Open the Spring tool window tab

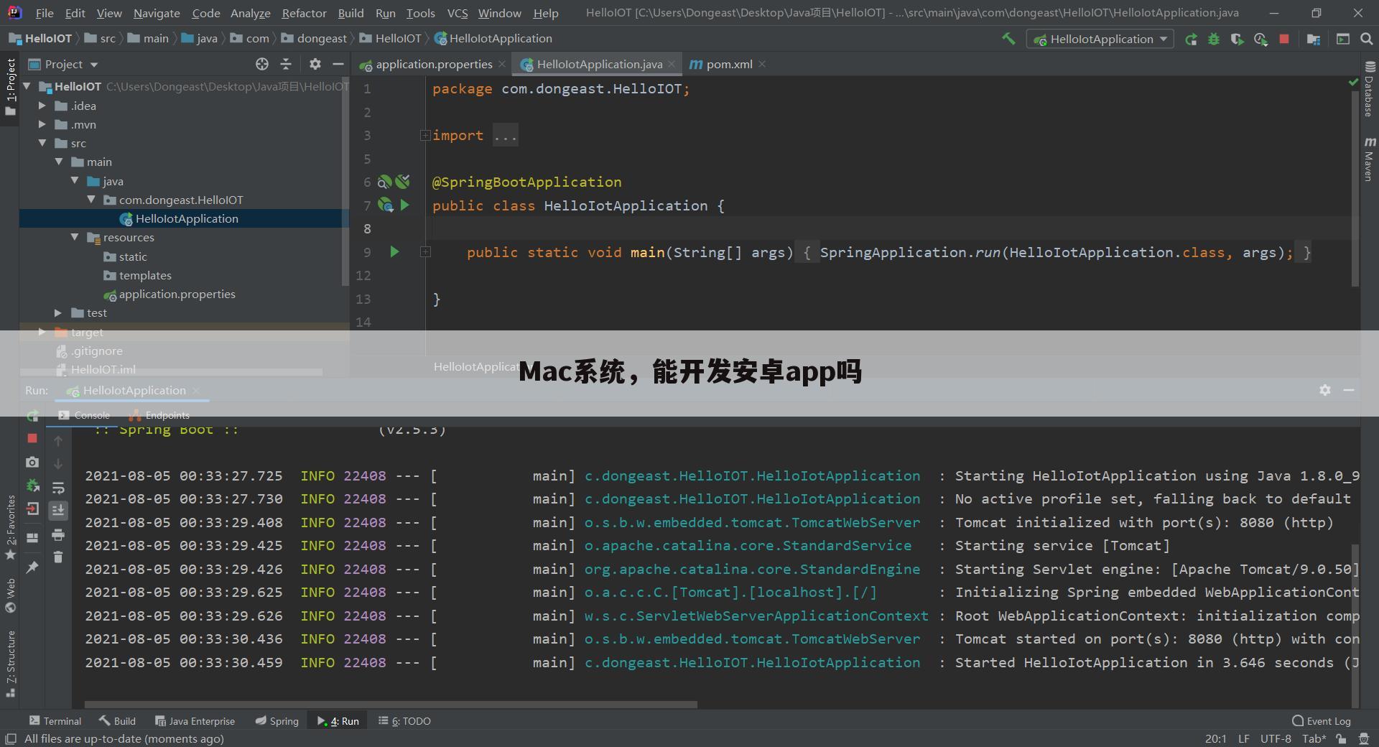277,721
